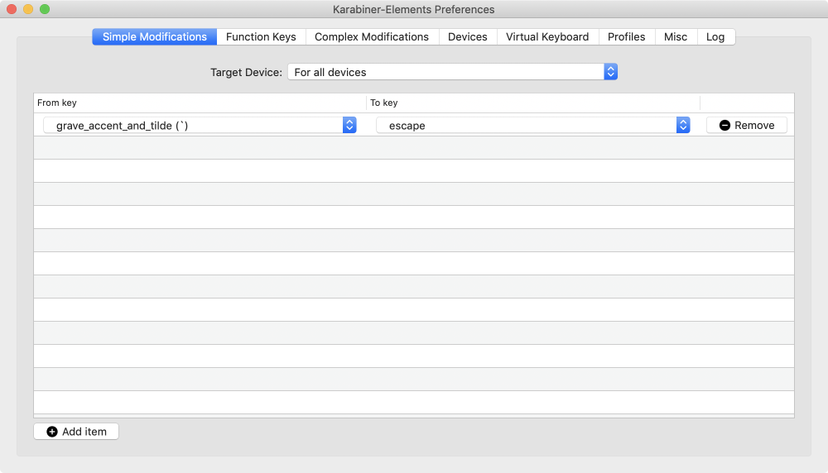Switch to the Simple Modifications tab
The image size is (828, 473).
coord(154,37)
